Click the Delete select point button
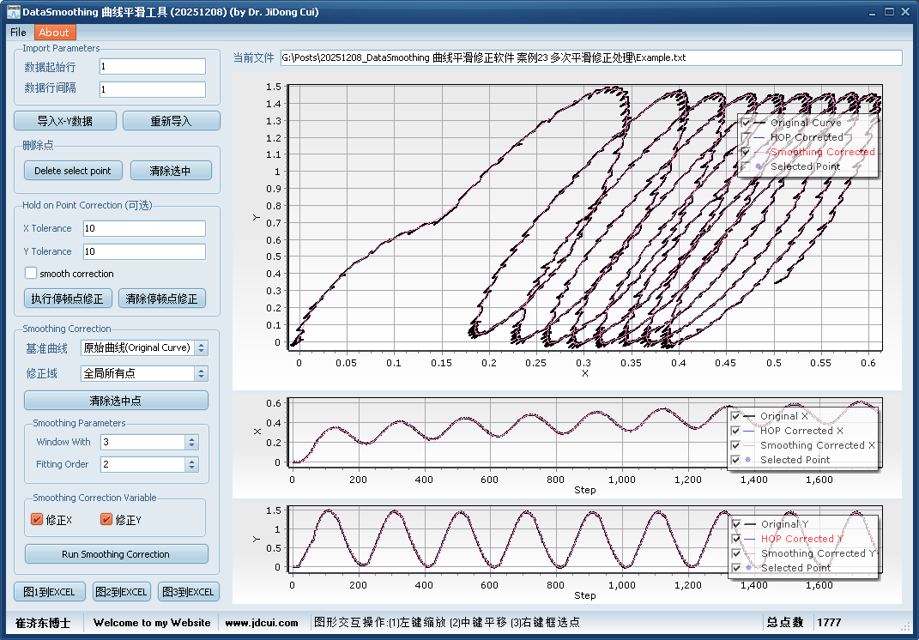This screenshot has width=919, height=640. pyautogui.click(x=73, y=171)
